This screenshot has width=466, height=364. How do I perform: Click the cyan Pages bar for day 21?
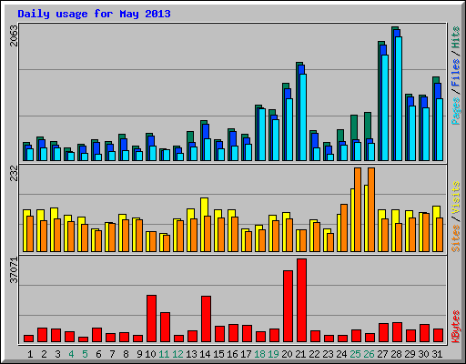pyautogui.click(x=303, y=117)
